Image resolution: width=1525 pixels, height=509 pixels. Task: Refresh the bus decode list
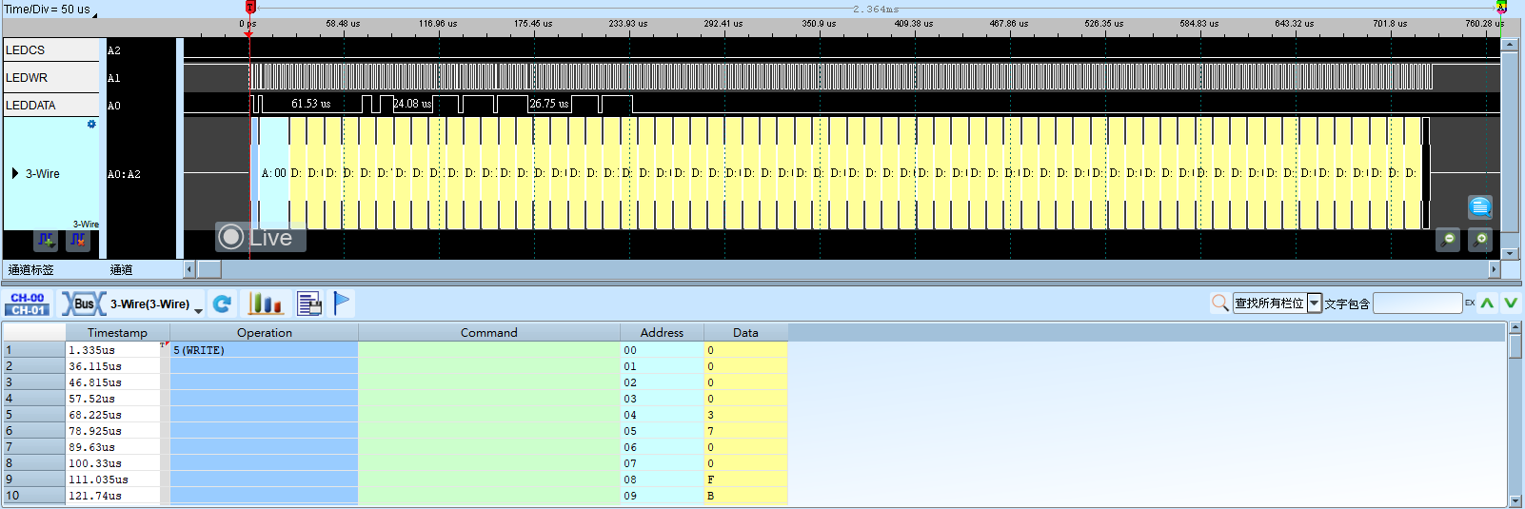click(222, 303)
